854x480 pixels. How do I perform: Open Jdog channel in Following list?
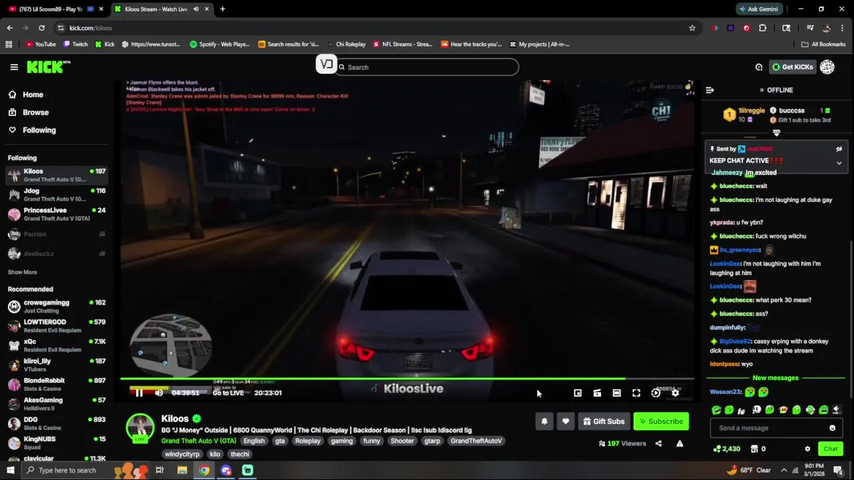click(x=57, y=194)
